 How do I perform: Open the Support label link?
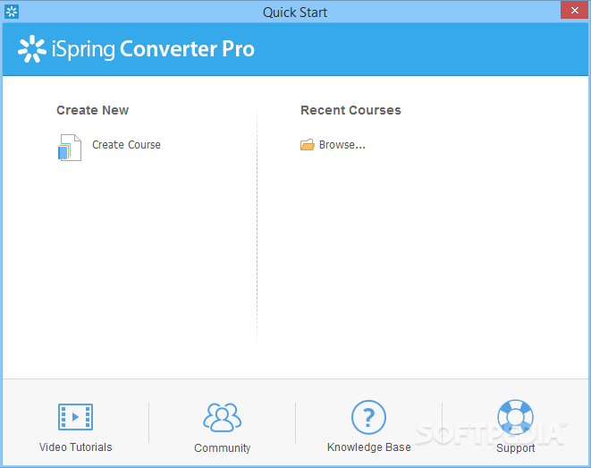tap(516, 448)
